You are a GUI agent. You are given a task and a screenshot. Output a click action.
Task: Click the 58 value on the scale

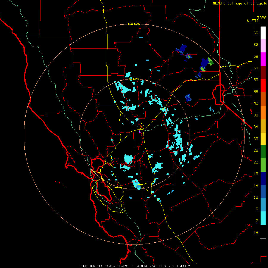(x=256, y=56)
